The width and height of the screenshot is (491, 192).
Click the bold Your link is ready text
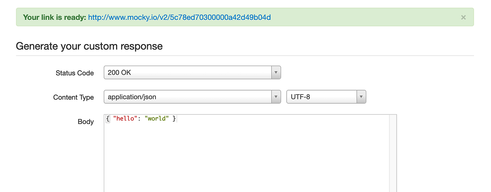[x=55, y=17]
